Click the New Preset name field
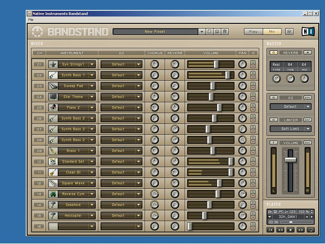Screen dimensions: 325x244 coord(155,31)
